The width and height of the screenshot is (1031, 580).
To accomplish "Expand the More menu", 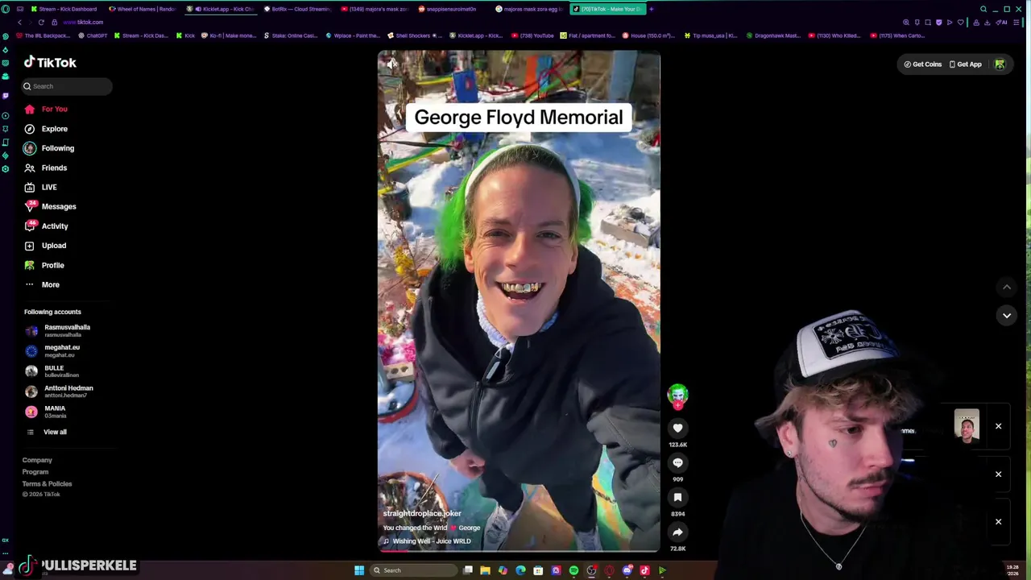I will 42,284.
